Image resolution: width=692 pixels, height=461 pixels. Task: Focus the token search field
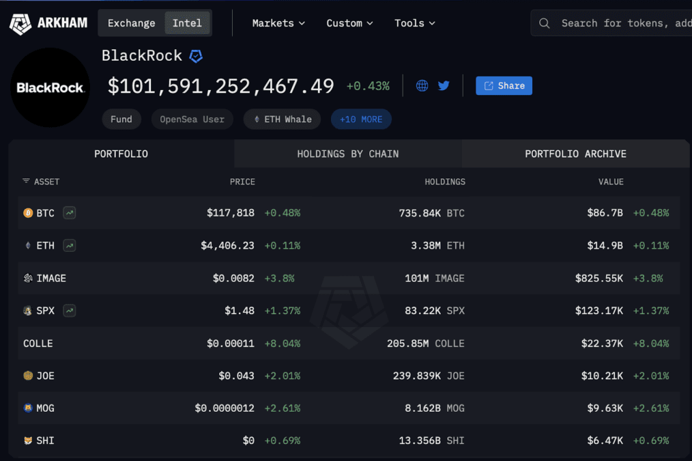pos(621,23)
